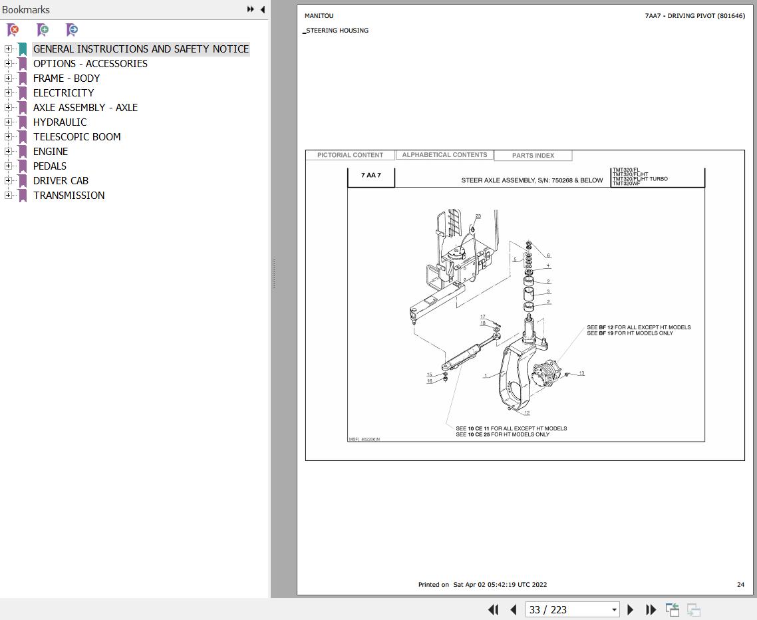Jump to first page with double-left arrow
Image resolution: width=757 pixels, height=620 pixels.
tap(493, 609)
